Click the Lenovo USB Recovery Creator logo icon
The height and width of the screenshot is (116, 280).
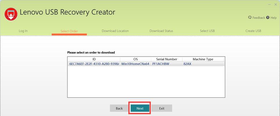point(11,14)
